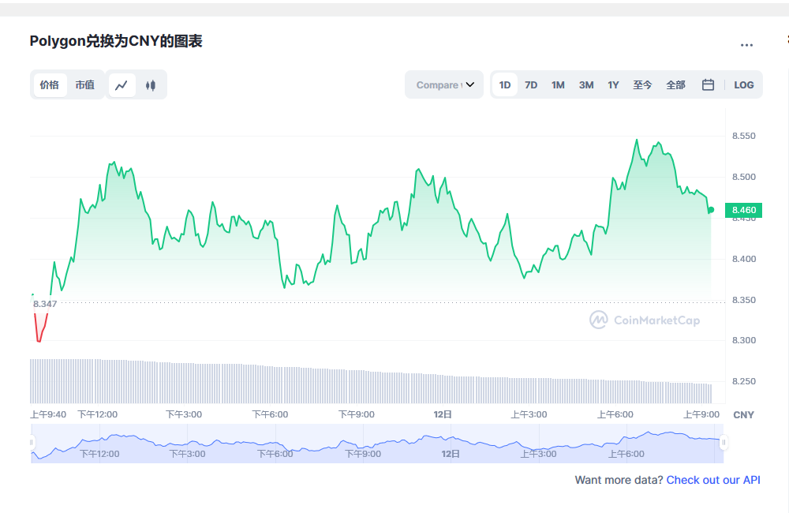Select the 1M time range
Viewport: 789px width, 513px height.
[x=558, y=85]
